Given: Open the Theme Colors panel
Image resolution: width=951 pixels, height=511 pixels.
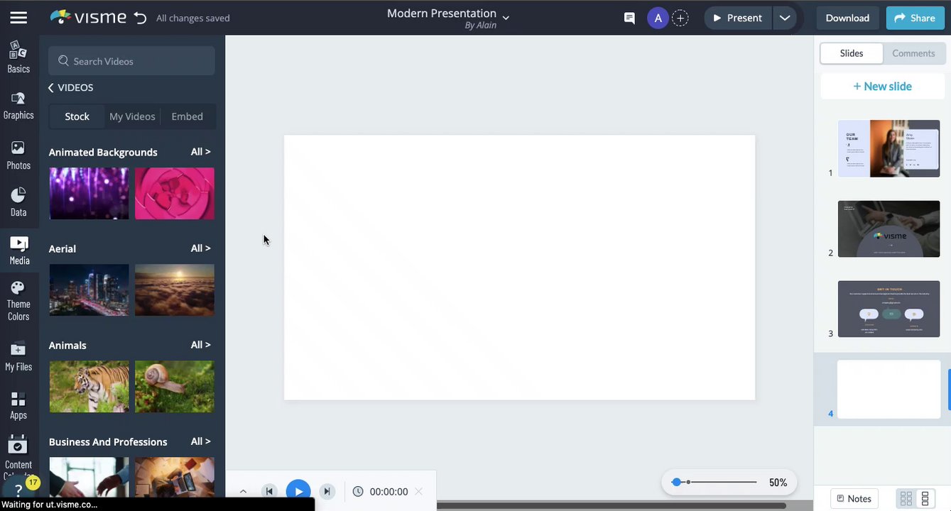Looking at the screenshot, I should tap(18, 301).
